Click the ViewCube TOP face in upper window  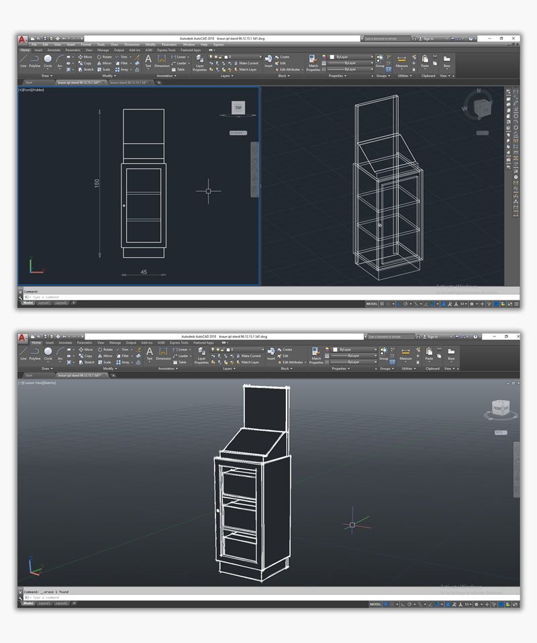(x=238, y=107)
